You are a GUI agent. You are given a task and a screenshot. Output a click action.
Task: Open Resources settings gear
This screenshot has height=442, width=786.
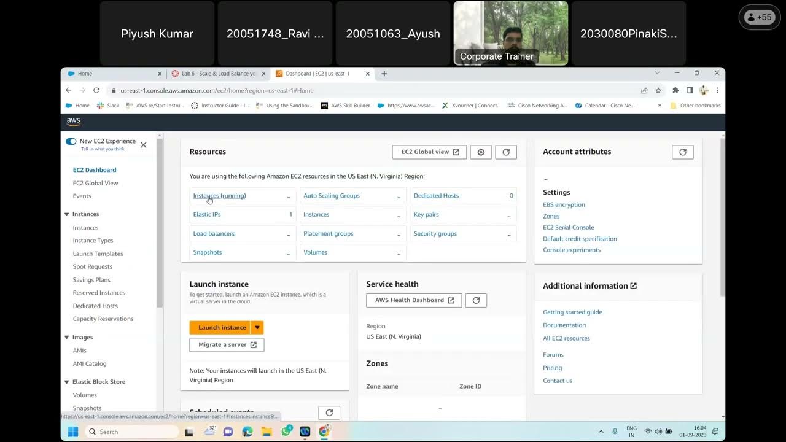[x=481, y=152]
